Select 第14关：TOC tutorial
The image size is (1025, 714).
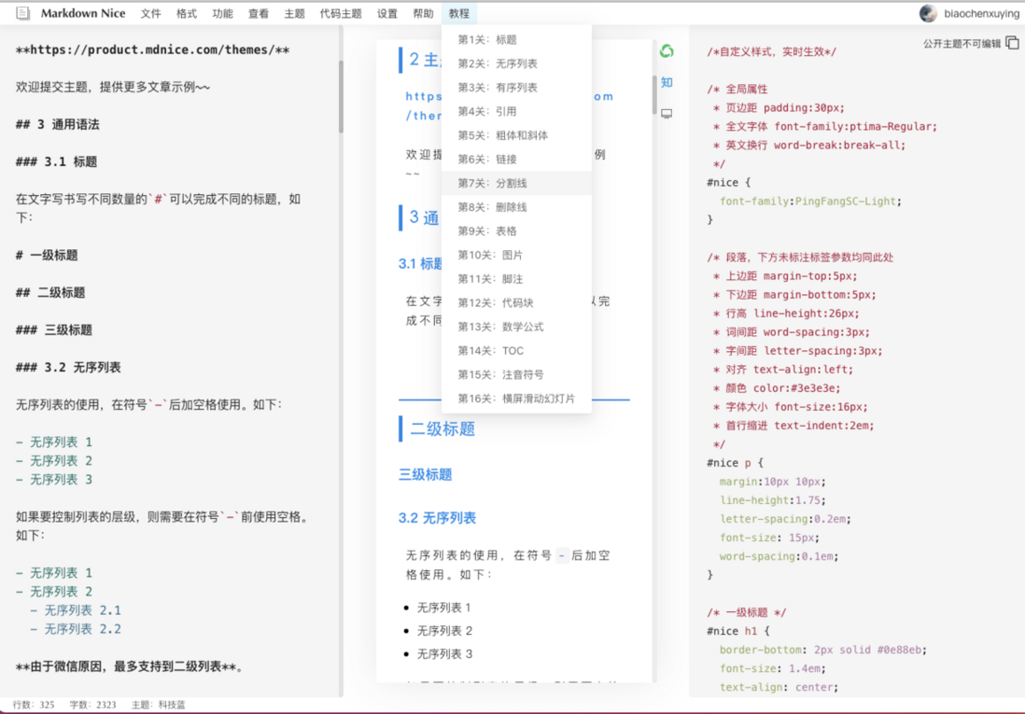click(x=516, y=350)
